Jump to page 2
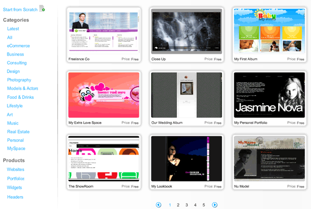The height and width of the screenshot is (209, 311). 178,205
